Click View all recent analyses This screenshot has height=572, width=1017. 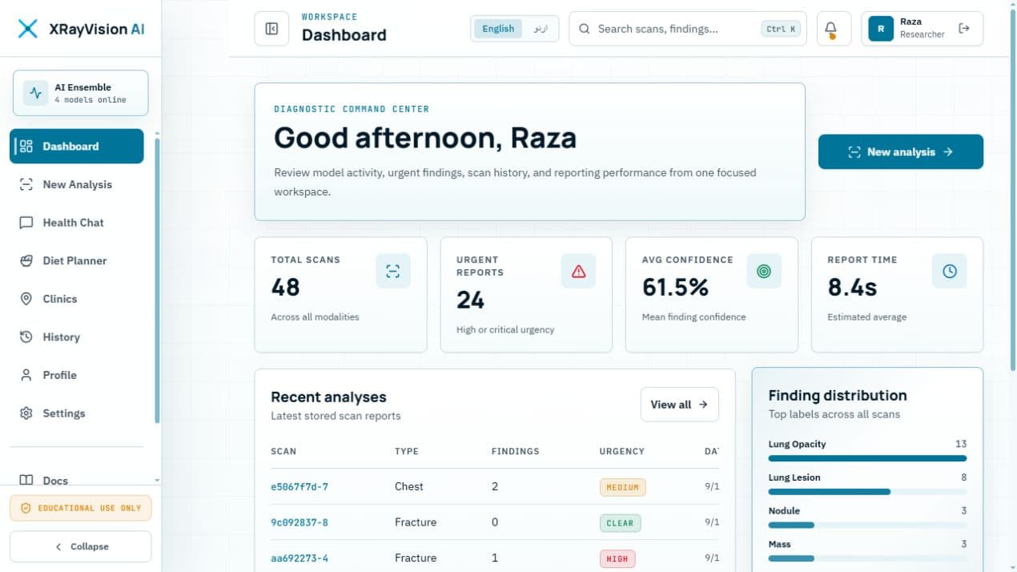(679, 405)
